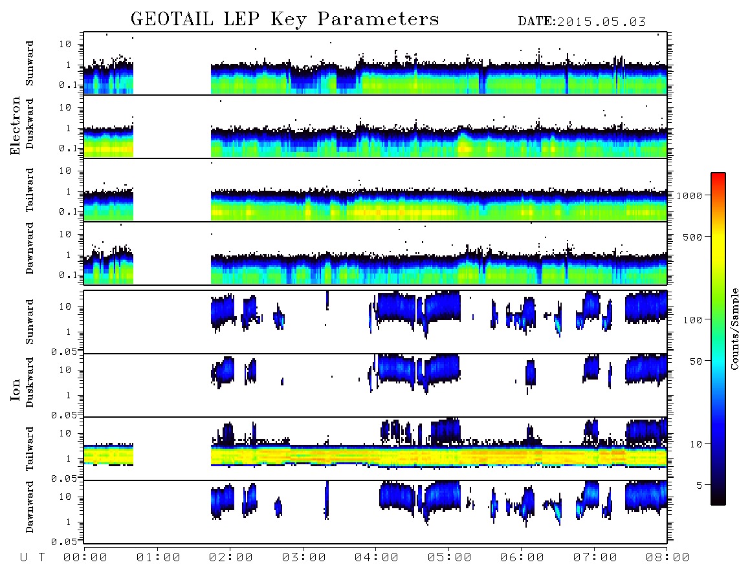Click '1' tick of Electron Duskward panel
739x569 pixels.
pos(69,128)
